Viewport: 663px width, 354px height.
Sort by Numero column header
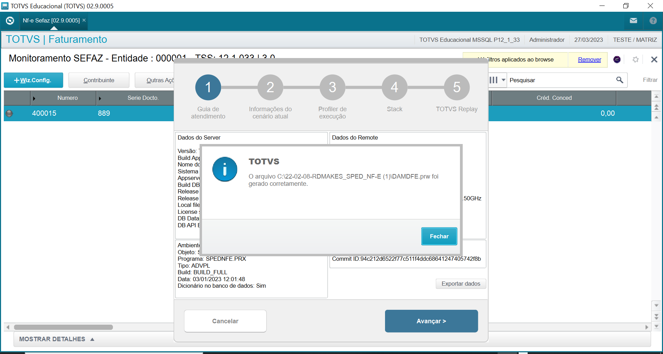tap(64, 98)
